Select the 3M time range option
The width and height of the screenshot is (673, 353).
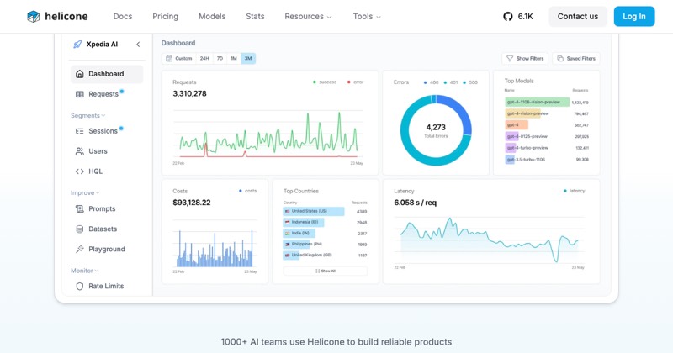pos(248,58)
